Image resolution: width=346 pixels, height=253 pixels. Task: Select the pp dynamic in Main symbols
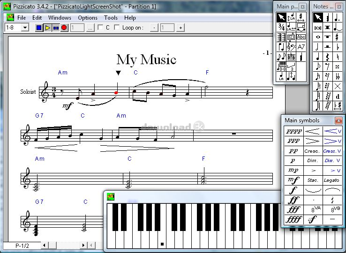click(x=293, y=151)
